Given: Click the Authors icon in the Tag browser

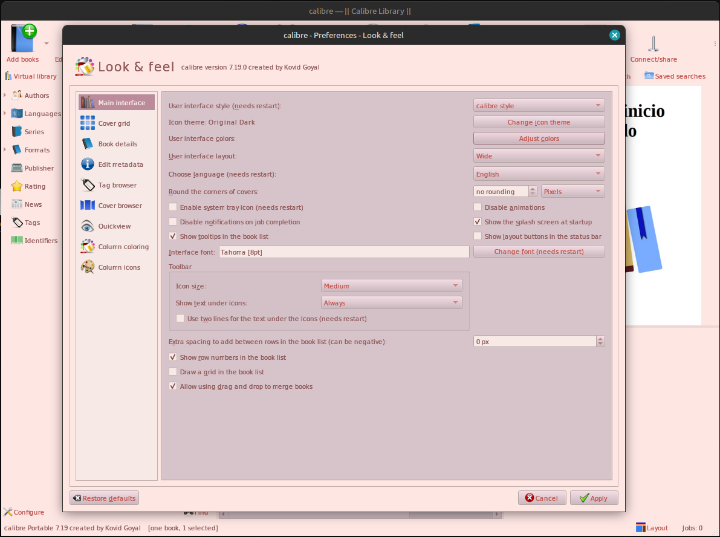Looking at the screenshot, I should [x=17, y=95].
